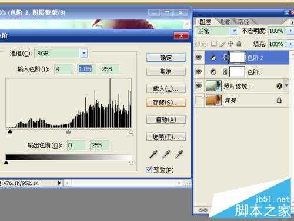Toggle lock image pixels brush icon
Image resolution: width=294 pixels, height=221 pixels.
[x=222, y=44]
